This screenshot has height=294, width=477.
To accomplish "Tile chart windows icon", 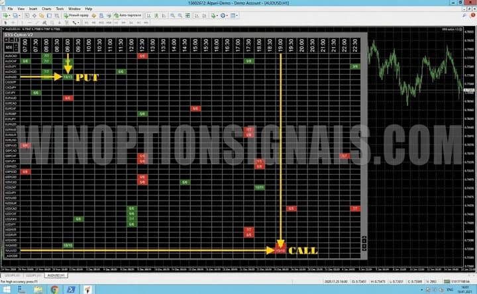I will [187, 15].
